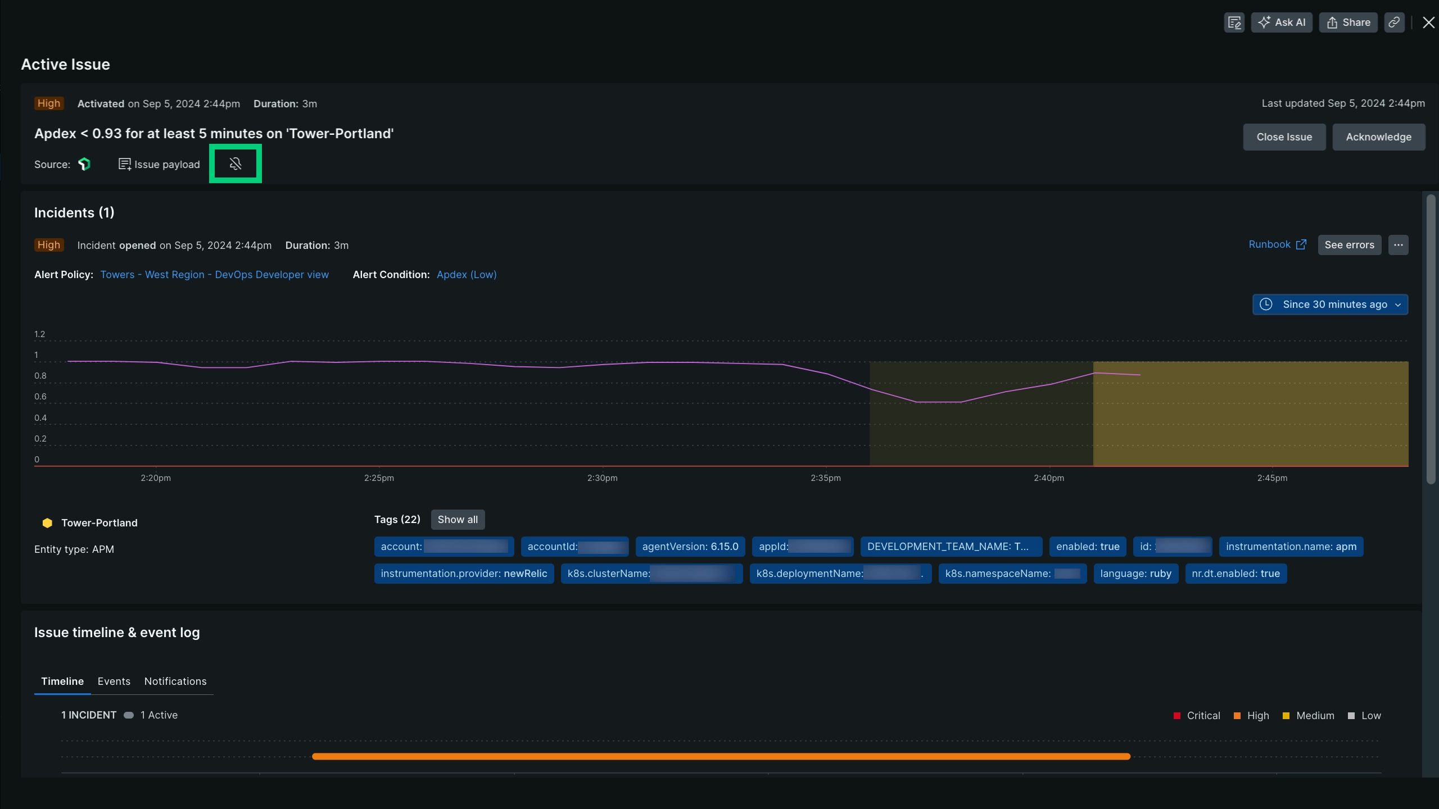Select the High severity filter indicator
This screenshot has height=809, width=1439.
coord(1251,715)
